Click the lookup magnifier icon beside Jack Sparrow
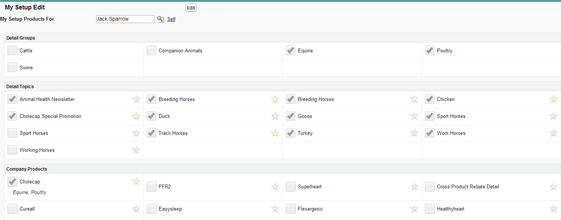 tap(161, 19)
